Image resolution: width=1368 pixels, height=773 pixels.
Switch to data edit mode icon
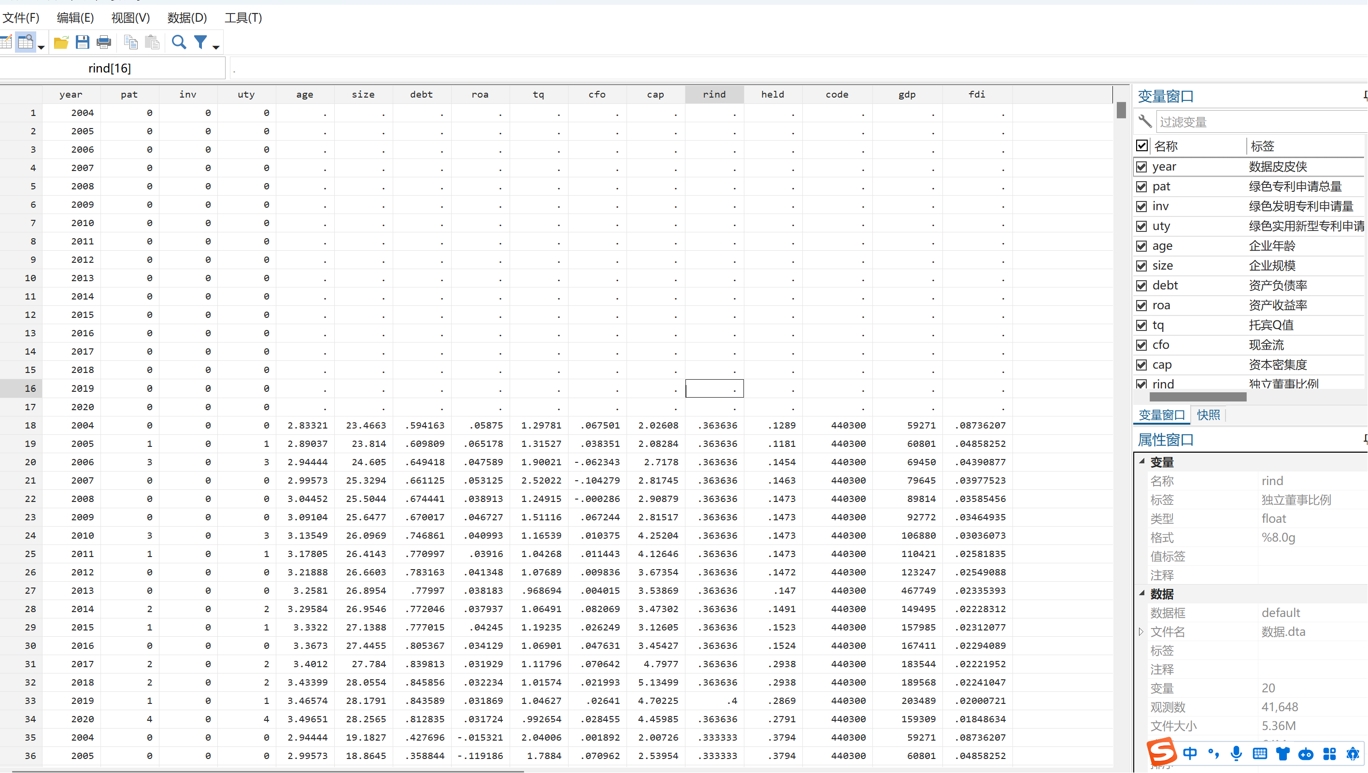point(6,43)
